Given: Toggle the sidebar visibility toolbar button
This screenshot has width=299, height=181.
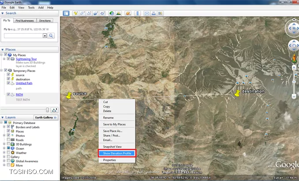Looking at the screenshot, I should pyautogui.click(x=66, y=13).
